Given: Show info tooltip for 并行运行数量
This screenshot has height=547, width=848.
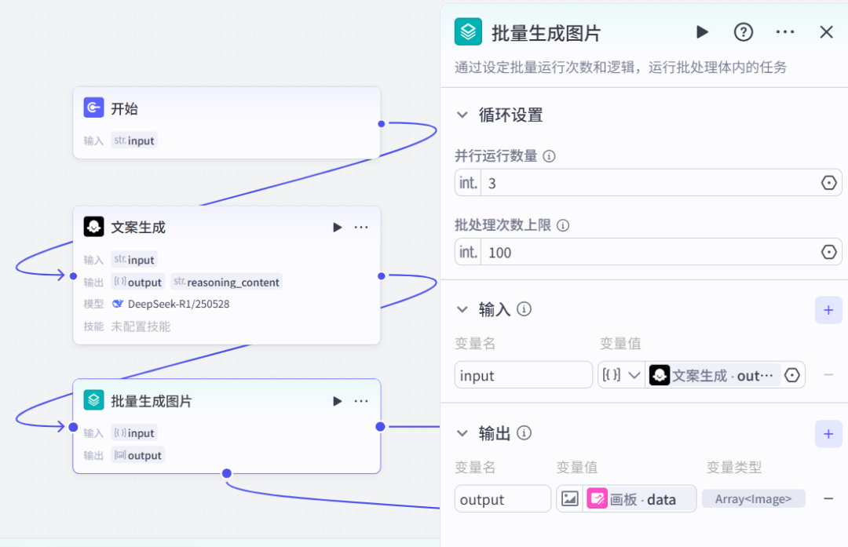Looking at the screenshot, I should coord(549,156).
